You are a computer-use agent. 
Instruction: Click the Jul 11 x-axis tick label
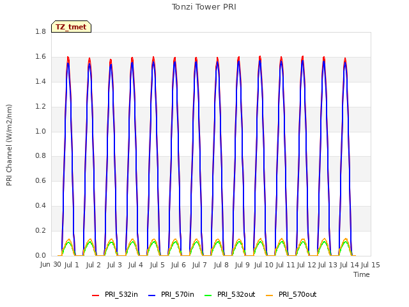pyautogui.click(x=285, y=265)
